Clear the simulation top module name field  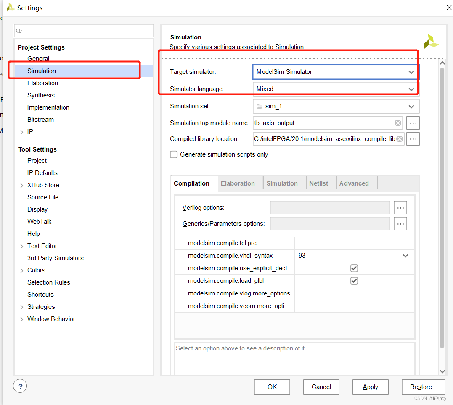point(398,123)
